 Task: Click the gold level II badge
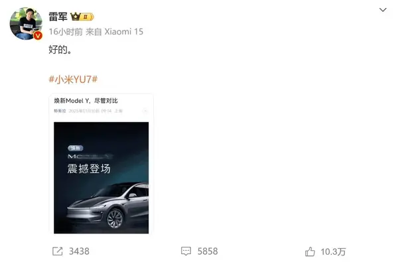pyautogui.click(x=86, y=17)
